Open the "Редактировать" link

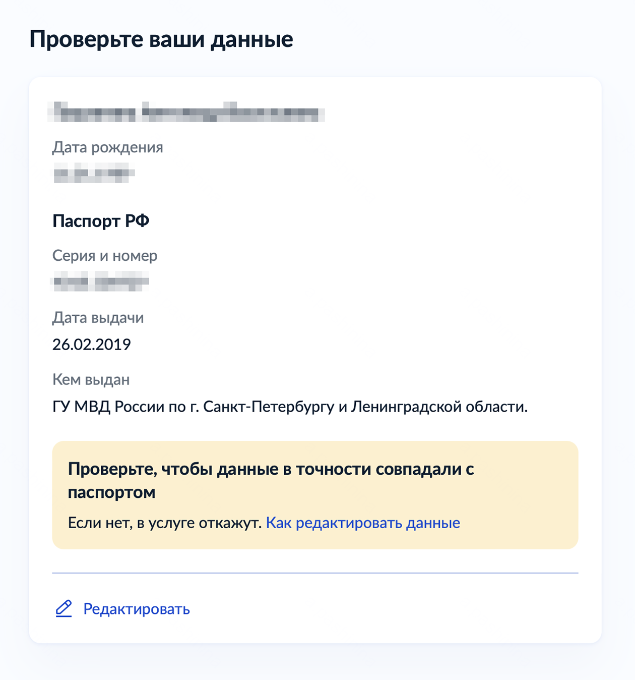click(136, 609)
